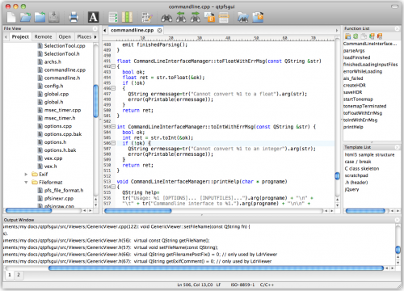Close the Template List panel
The height and width of the screenshot is (291, 404).
[x=397, y=147]
